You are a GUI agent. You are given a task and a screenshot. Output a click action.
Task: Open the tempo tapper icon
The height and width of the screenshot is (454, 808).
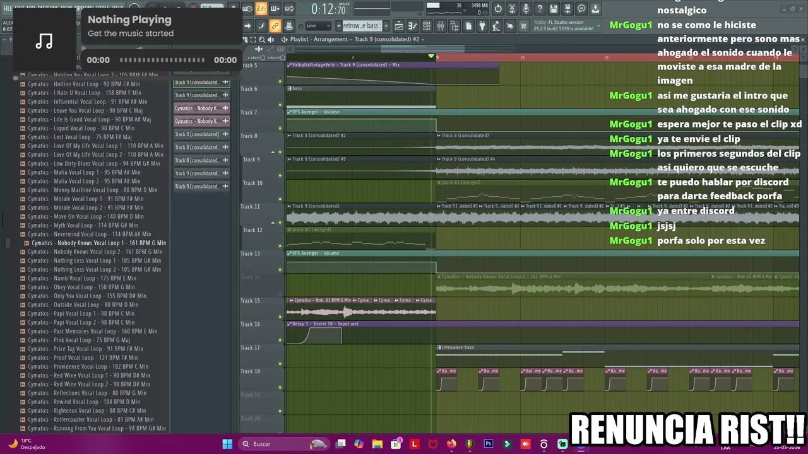496,26
